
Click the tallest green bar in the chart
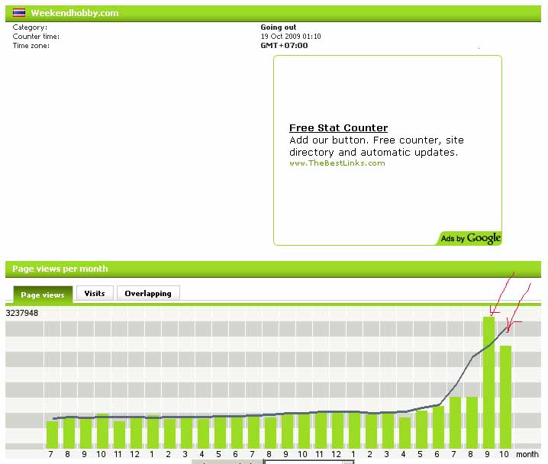488,382
